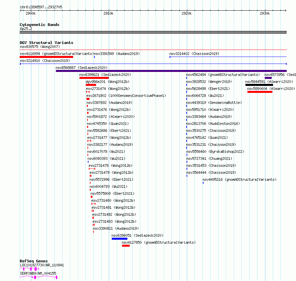The height and width of the screenshot is (281, 296).
Task: Click esv2731482 (Wong2012b) label
Action: pyautogui.click(x=114, y=214)
